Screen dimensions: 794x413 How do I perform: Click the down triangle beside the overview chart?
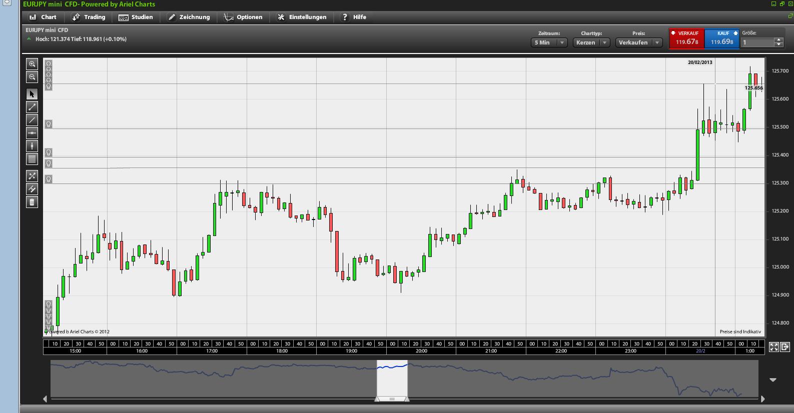click(x=773, y=380)
